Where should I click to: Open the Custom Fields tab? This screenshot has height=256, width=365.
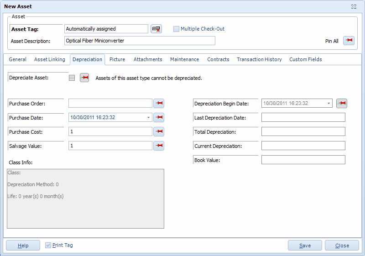[x=305, y=59]
